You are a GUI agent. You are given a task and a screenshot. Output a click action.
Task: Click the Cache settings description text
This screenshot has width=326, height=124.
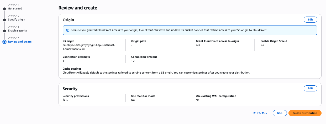pyautogui.click(x=156, y=73)
